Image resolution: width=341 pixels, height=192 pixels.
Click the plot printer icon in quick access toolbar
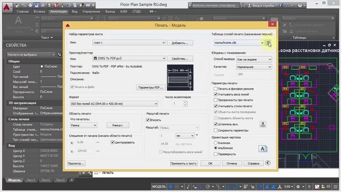click(30, 5)
